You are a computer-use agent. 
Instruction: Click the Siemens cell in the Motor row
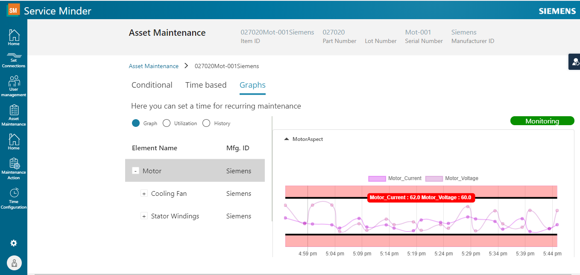pyautogui.click(x=239, y=171)
